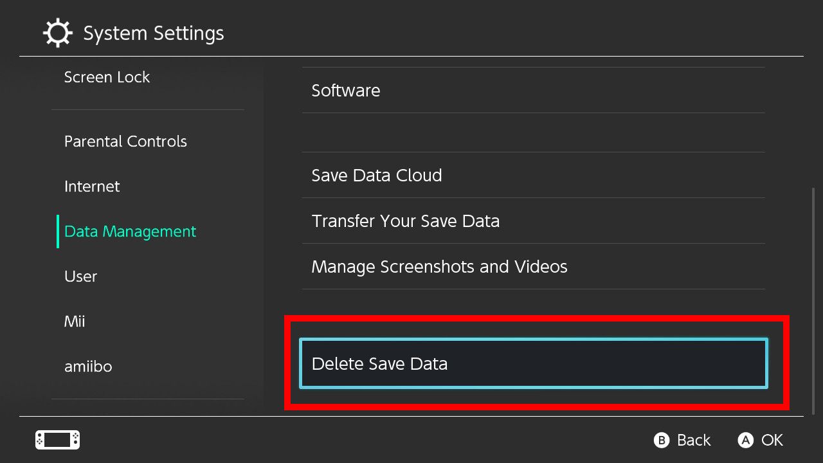
Task: Go to Parental Controls in sidebar
Action: click(125, 141)
